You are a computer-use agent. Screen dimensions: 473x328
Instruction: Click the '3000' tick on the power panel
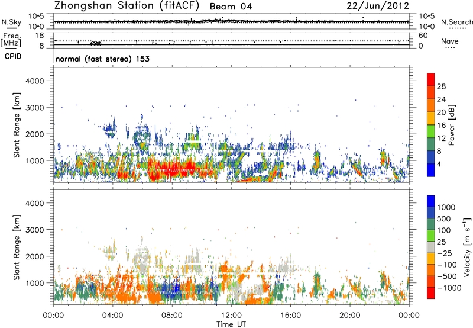[35, 108]
